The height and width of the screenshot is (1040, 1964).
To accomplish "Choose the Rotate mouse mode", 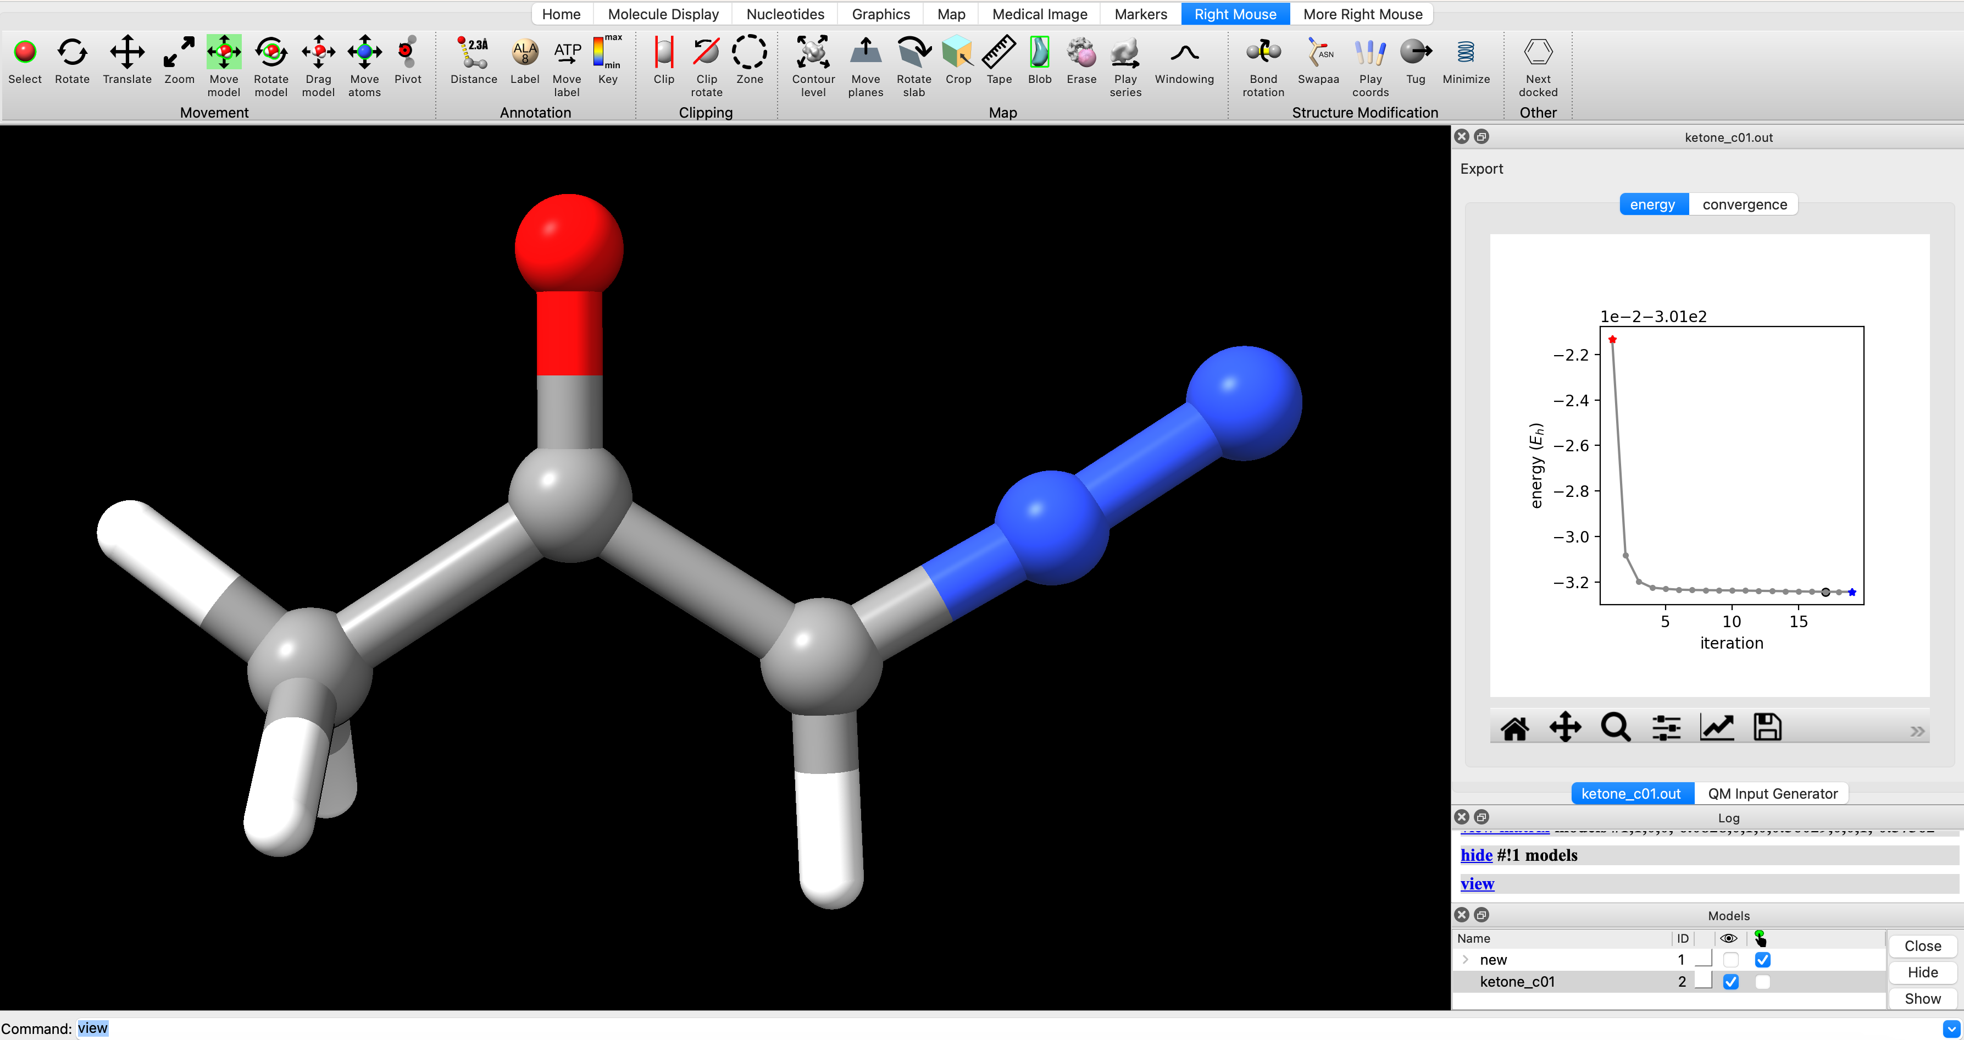I will tap(73, 52).
